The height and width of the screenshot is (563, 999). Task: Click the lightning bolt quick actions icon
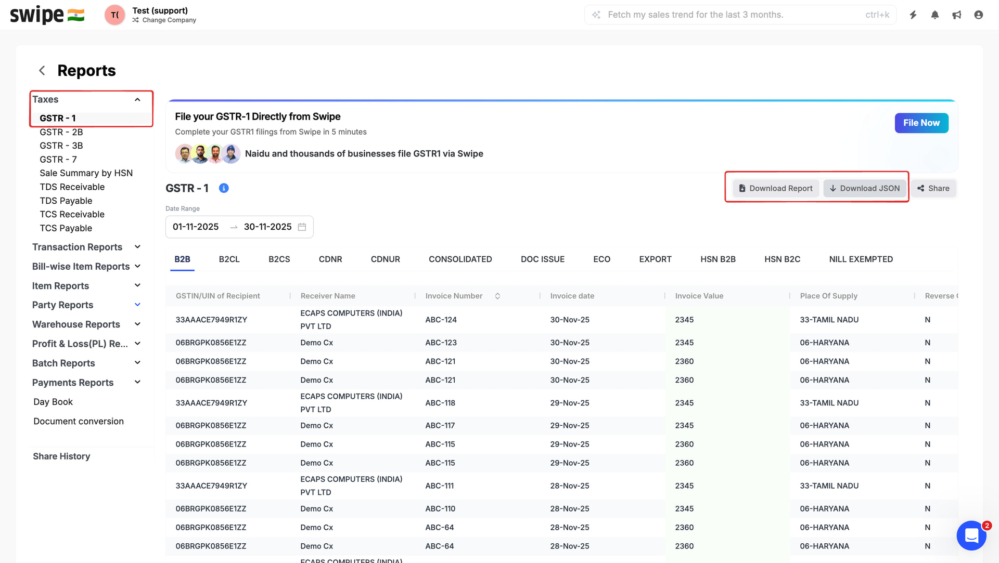click(913, 15)
